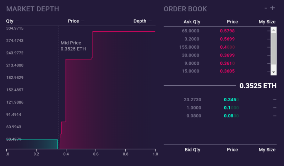Click the plus icon in Order Book header

point(273,8)
